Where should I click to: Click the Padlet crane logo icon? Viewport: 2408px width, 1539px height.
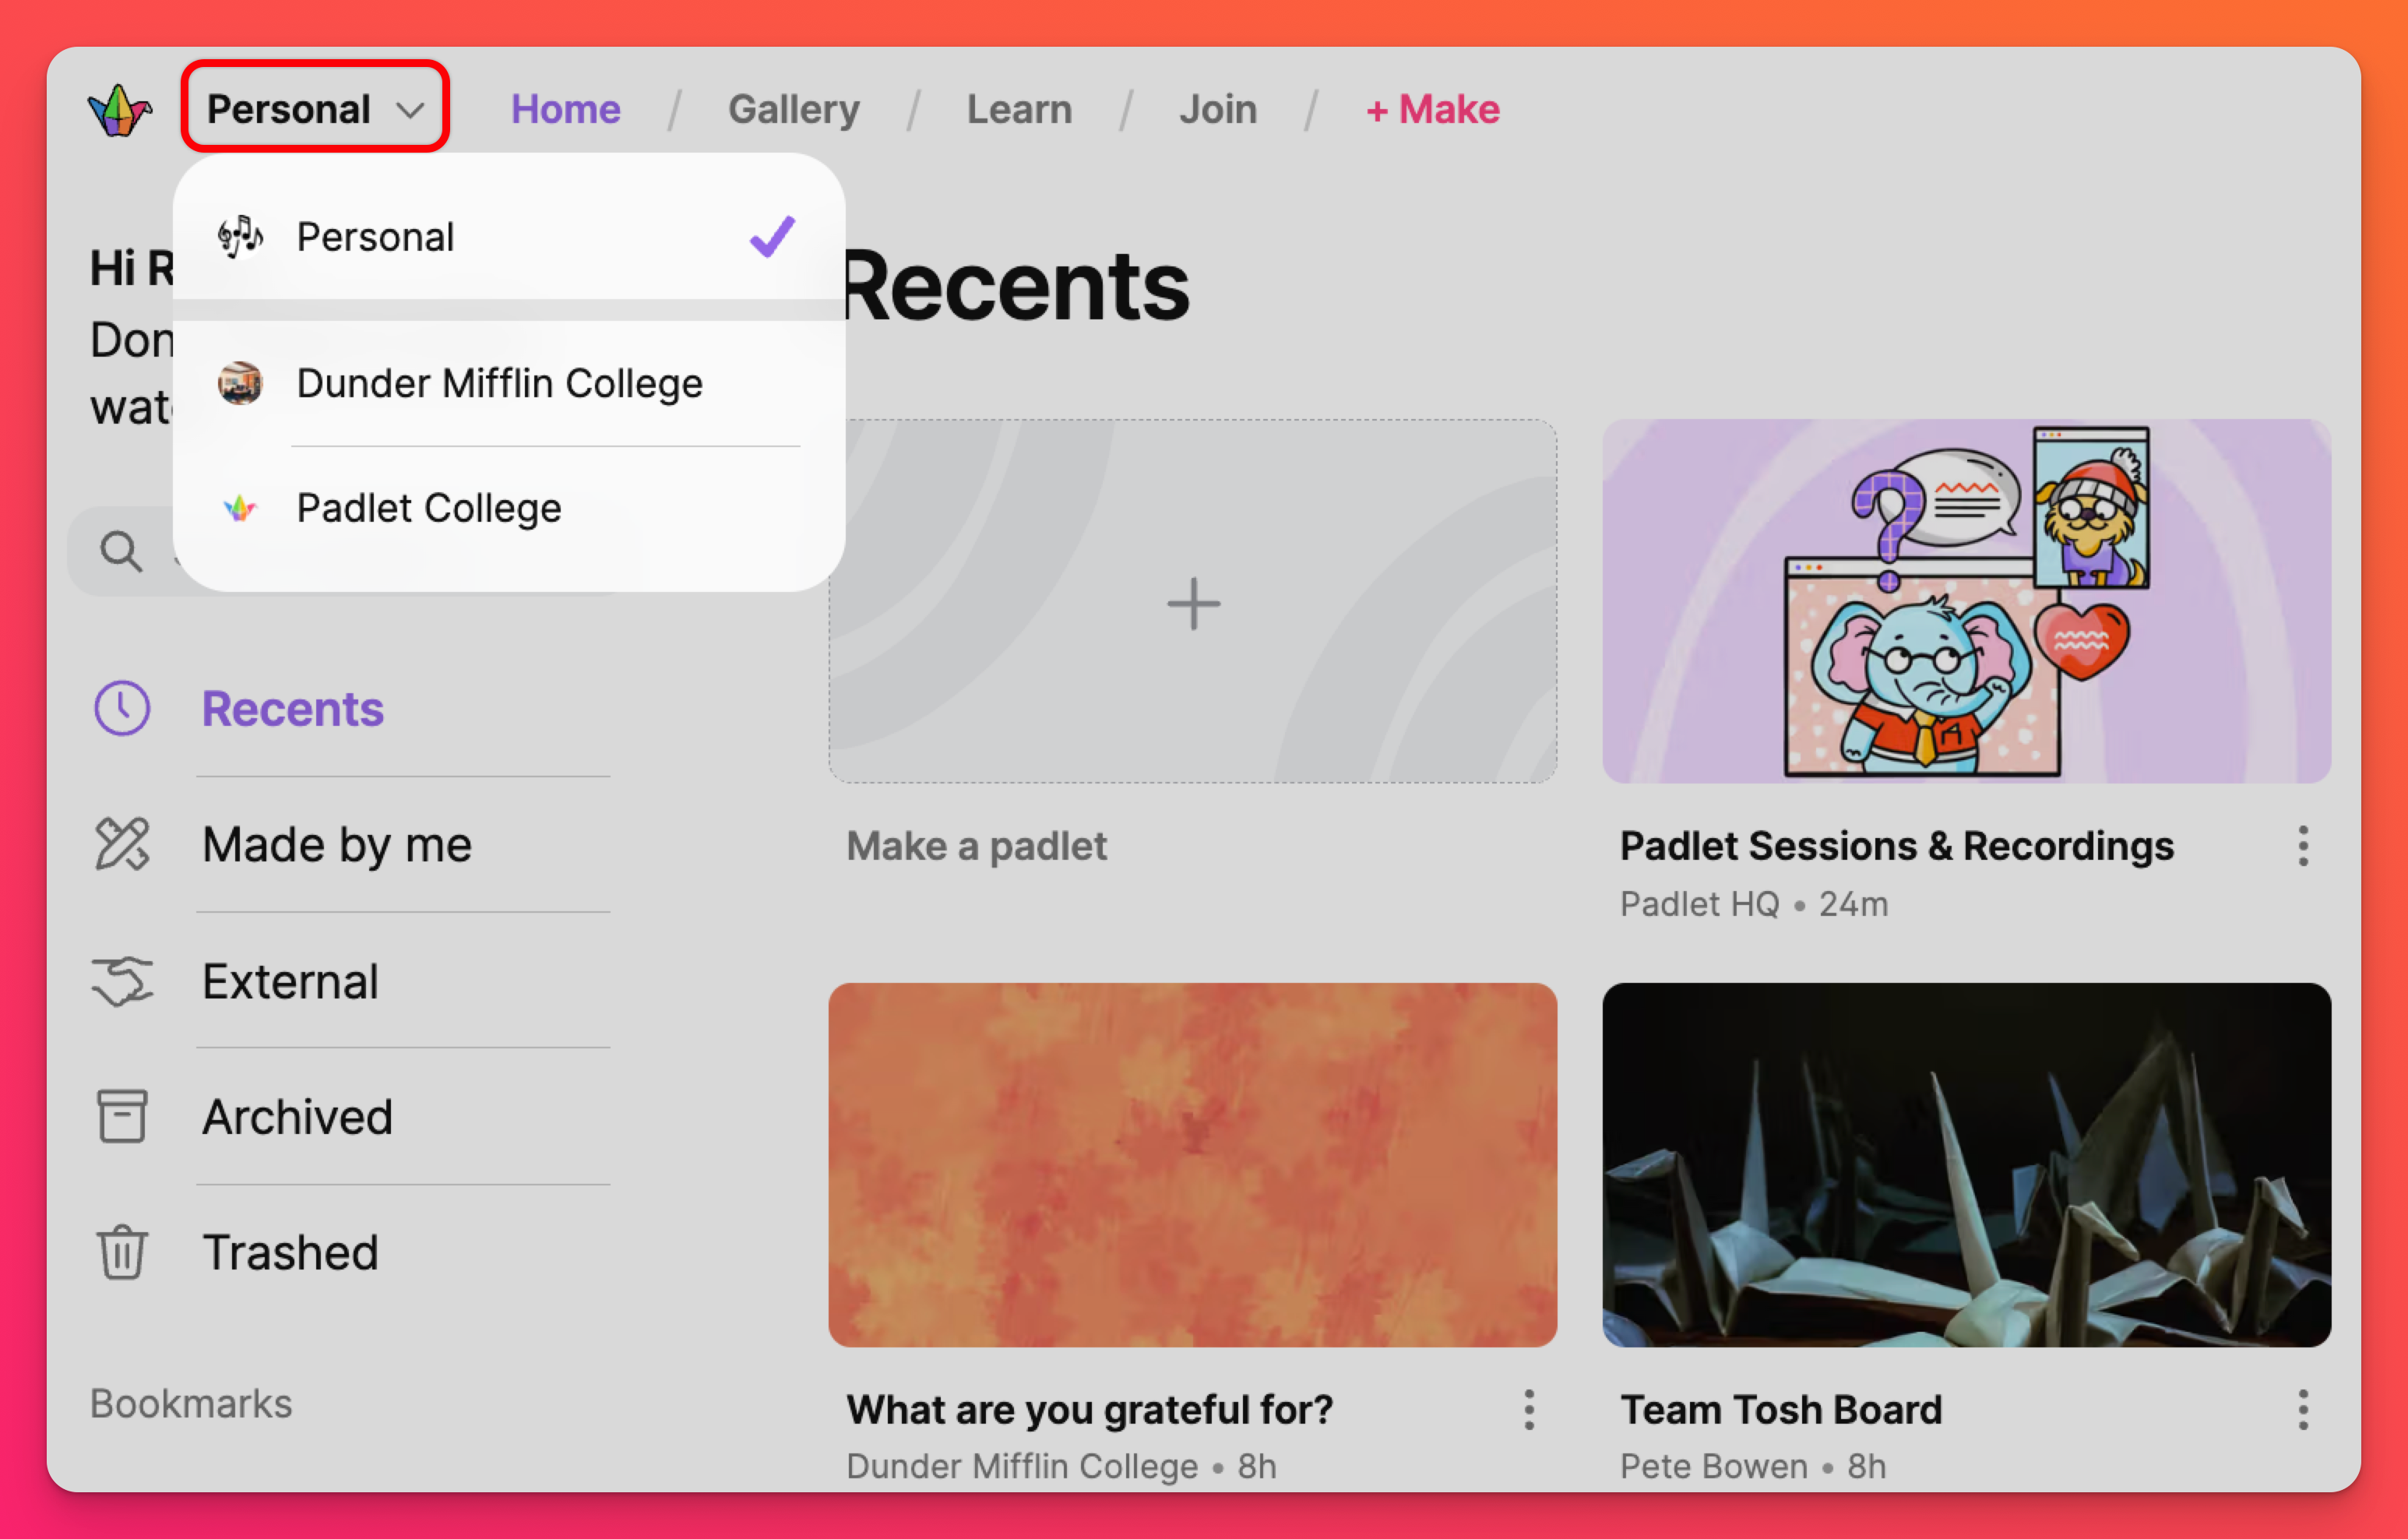pos(119,110)
